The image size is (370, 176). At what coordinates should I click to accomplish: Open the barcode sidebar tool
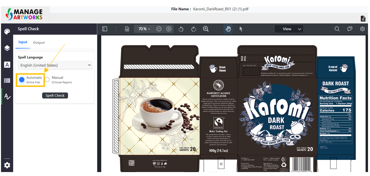[7, 80]
